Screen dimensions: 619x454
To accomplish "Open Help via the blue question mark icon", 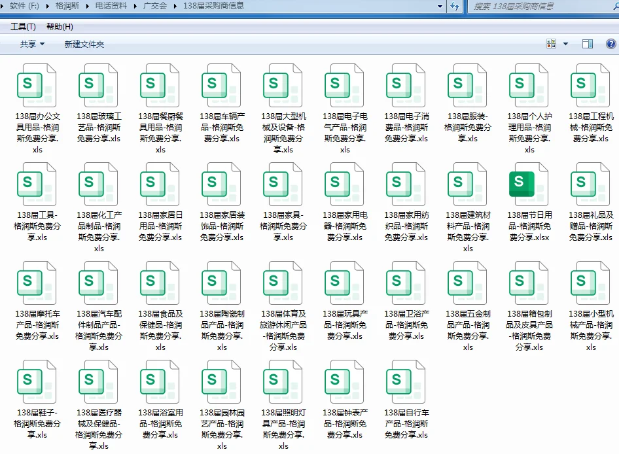I will [610, 43].
